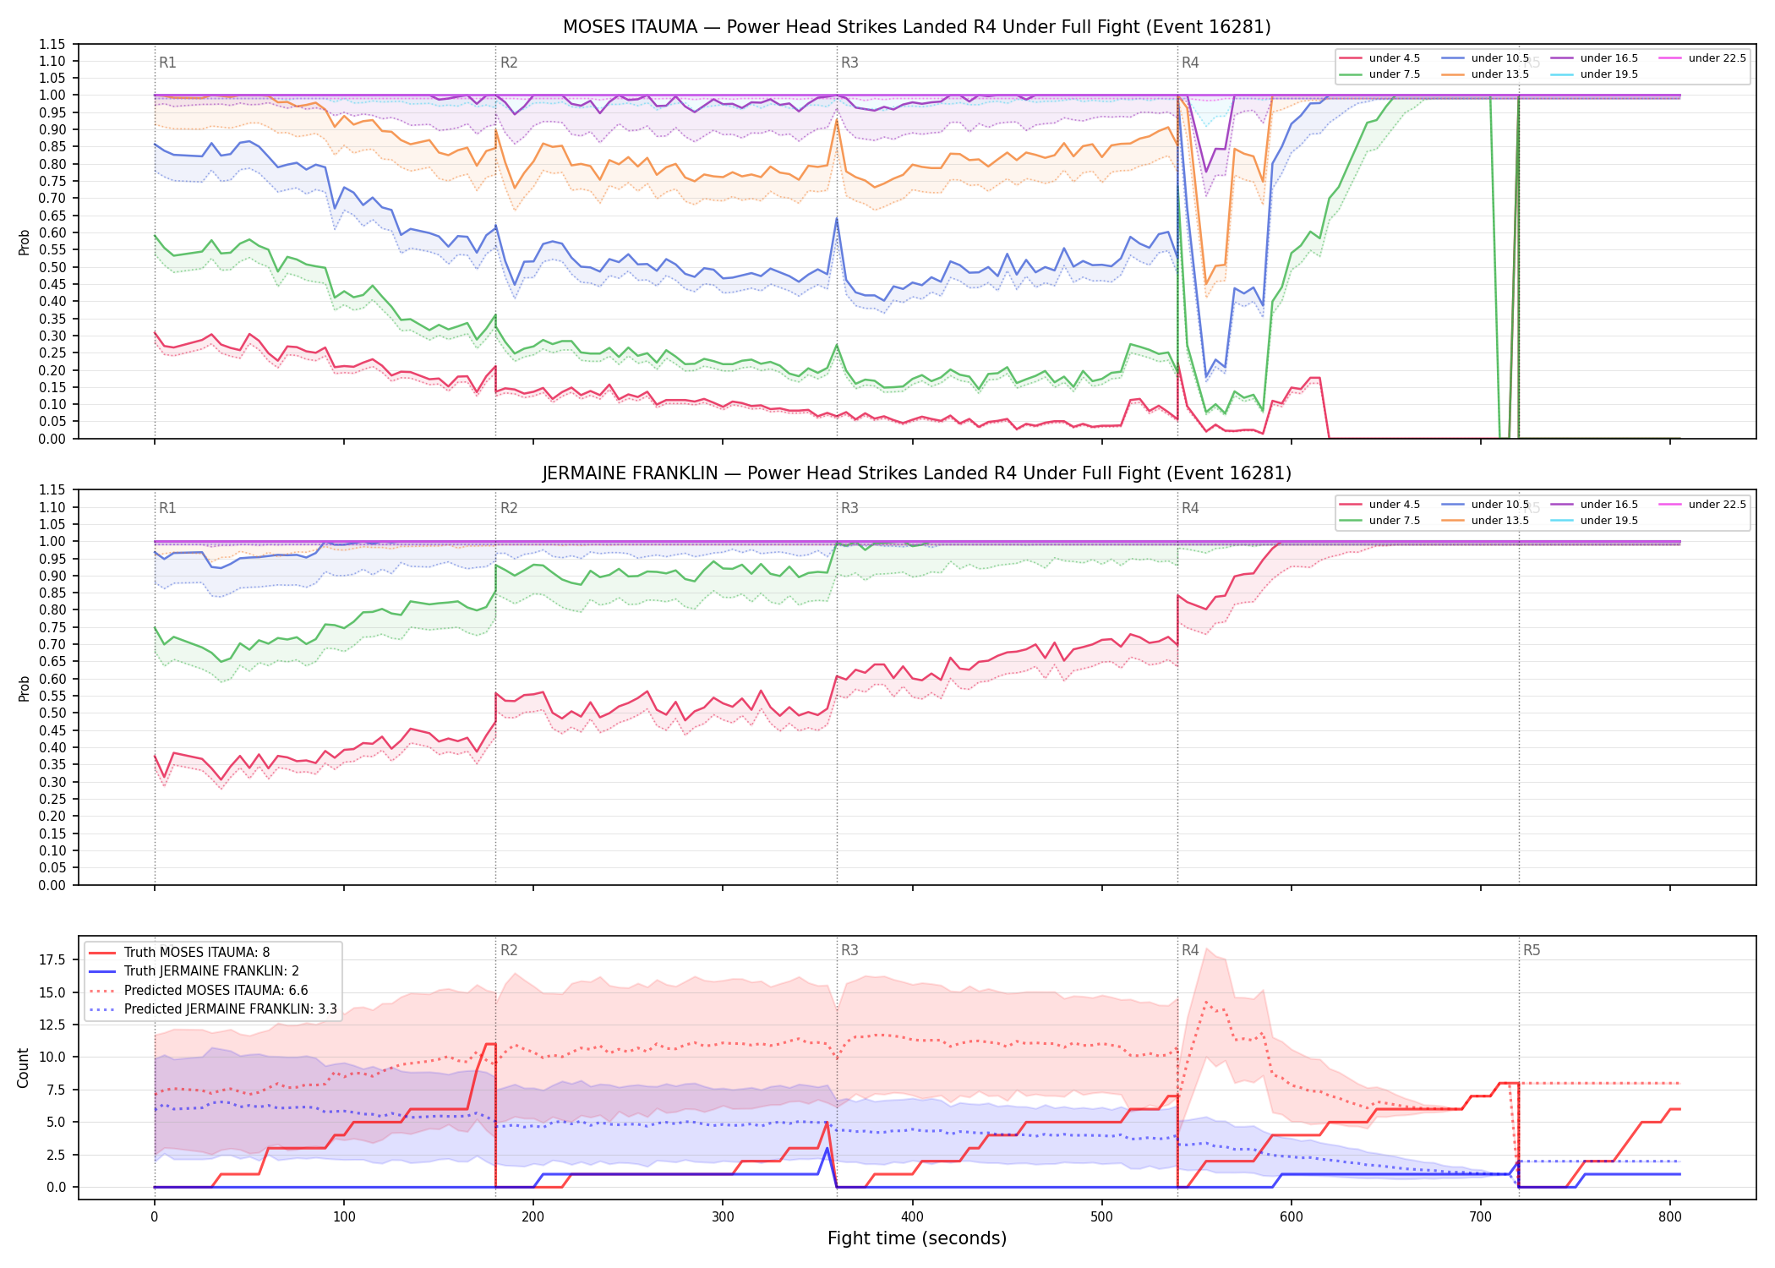Click the R4 round marker in the Moses Itauma chart
This screenshot has height=1268, width=1775.
click(x=1190, y=63)
